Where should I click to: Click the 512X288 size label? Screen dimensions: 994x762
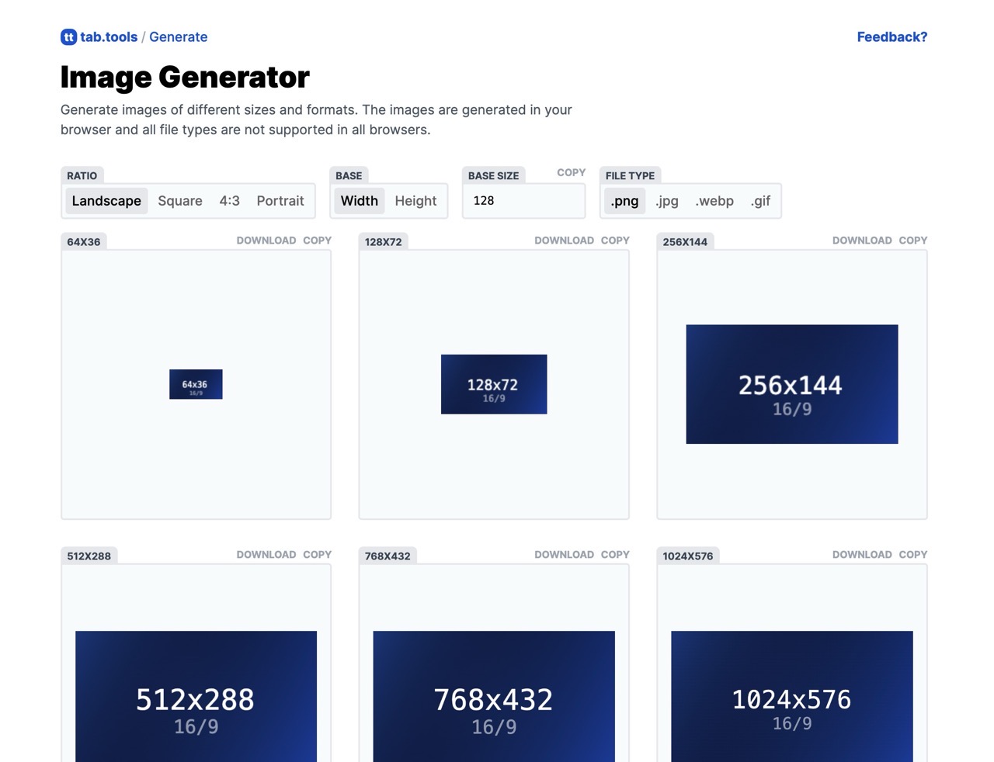pos(89,556)
